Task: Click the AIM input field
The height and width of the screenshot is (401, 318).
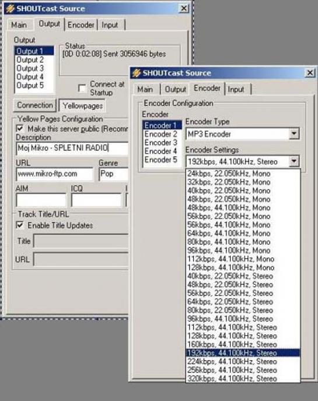Action: pos(41,200)
